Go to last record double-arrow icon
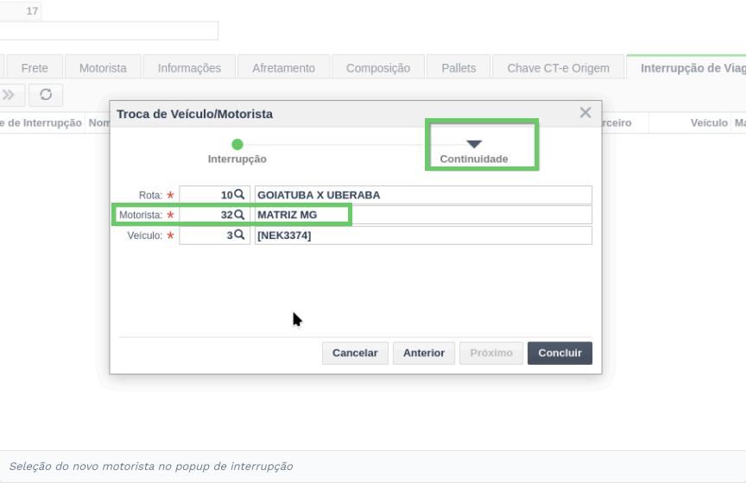The width and height of the screenshot is (753, 483). (x=9, y=95)
